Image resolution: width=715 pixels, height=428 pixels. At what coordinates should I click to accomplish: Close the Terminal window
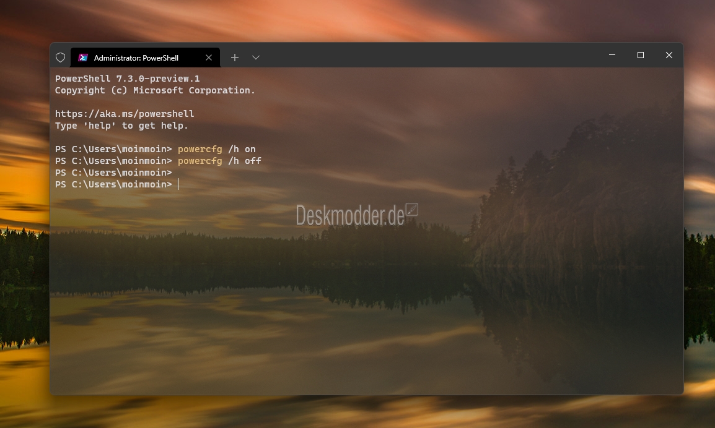pyautogui.click(x=669, y=55)
